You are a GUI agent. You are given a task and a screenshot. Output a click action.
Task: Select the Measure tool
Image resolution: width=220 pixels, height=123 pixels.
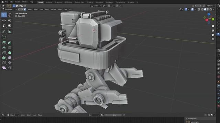click(x=10, y=31)
